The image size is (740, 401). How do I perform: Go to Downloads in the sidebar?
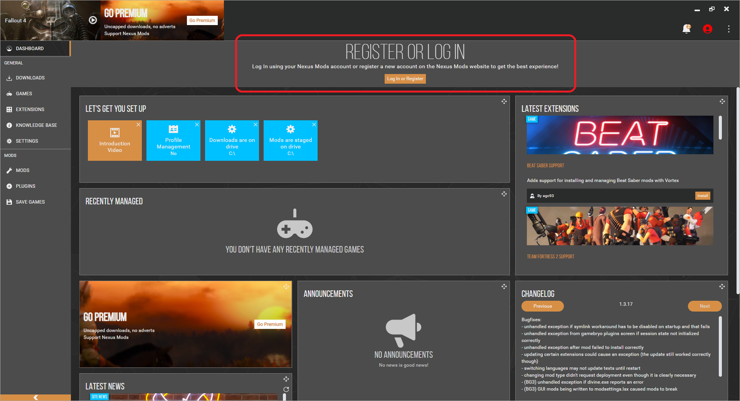click(x=35, y=78)
